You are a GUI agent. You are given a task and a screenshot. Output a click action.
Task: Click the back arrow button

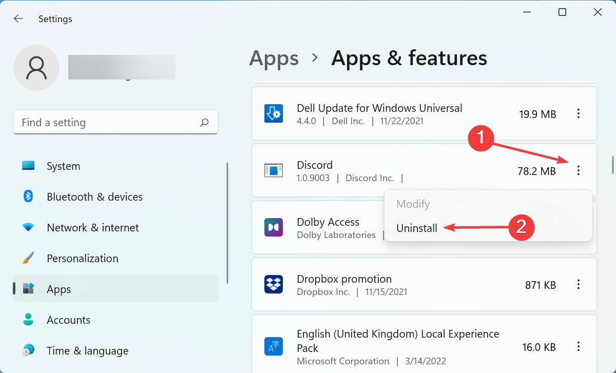(18, 18)
